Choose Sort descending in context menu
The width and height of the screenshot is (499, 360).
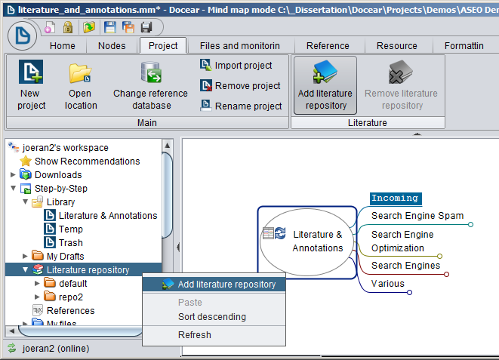tap(214, 317)
